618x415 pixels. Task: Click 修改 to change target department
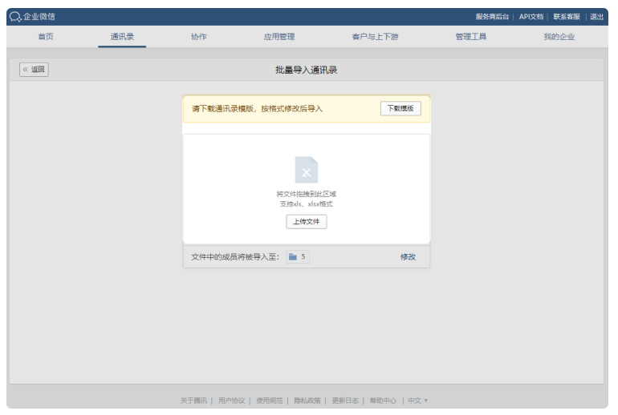(408, 257)
